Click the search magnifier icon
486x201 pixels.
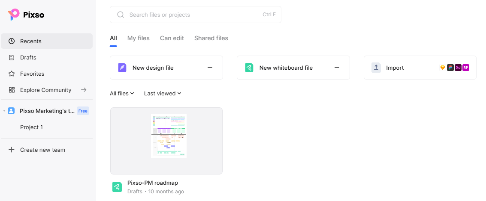click(x=121, y=15)
